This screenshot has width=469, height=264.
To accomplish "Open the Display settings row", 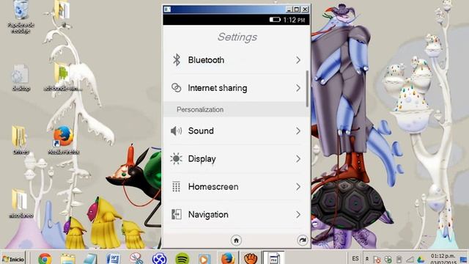I will coord(236,158).
